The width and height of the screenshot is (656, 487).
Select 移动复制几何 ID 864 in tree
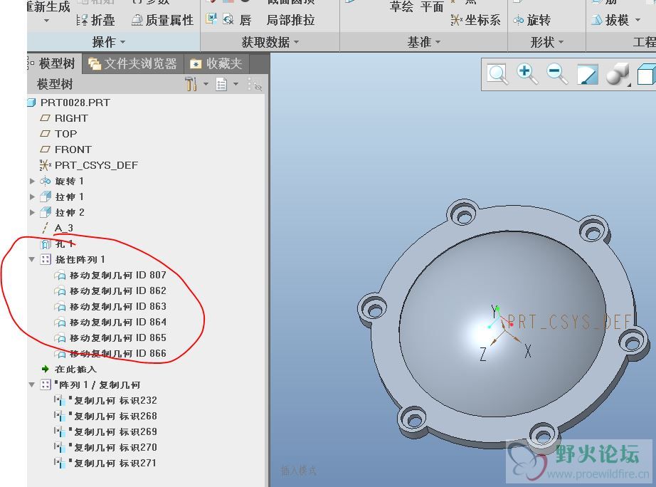click(x=117, y=323)
